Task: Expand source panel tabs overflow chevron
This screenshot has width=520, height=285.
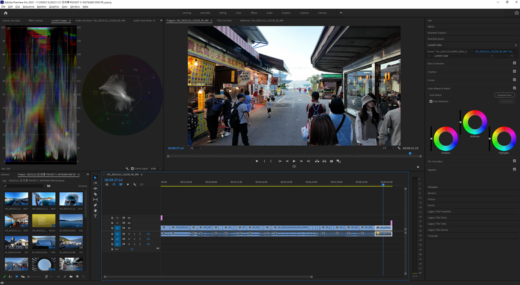Action: pos(161,21)
